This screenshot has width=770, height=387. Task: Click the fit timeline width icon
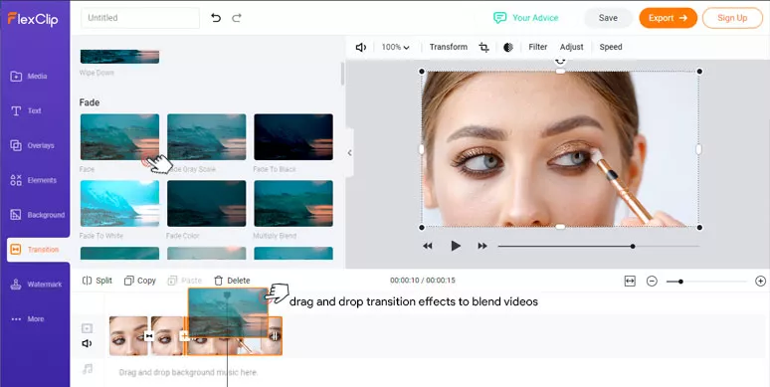click(x=630, y=281)
